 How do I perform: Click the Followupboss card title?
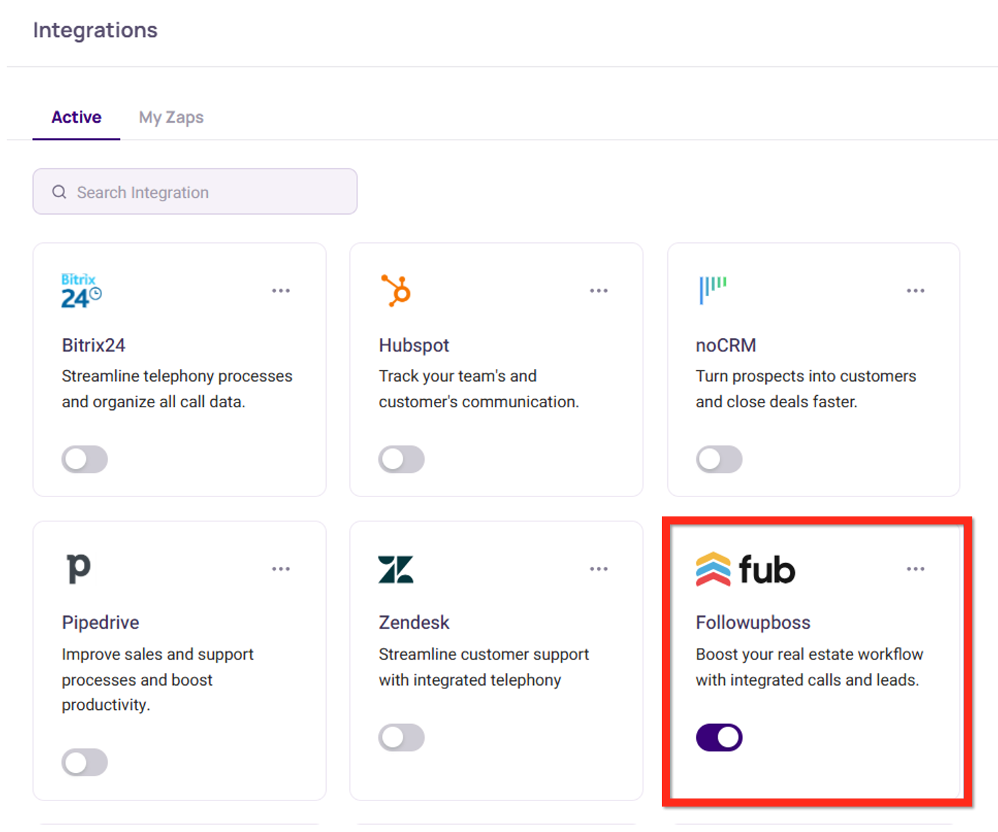[753, 623]
